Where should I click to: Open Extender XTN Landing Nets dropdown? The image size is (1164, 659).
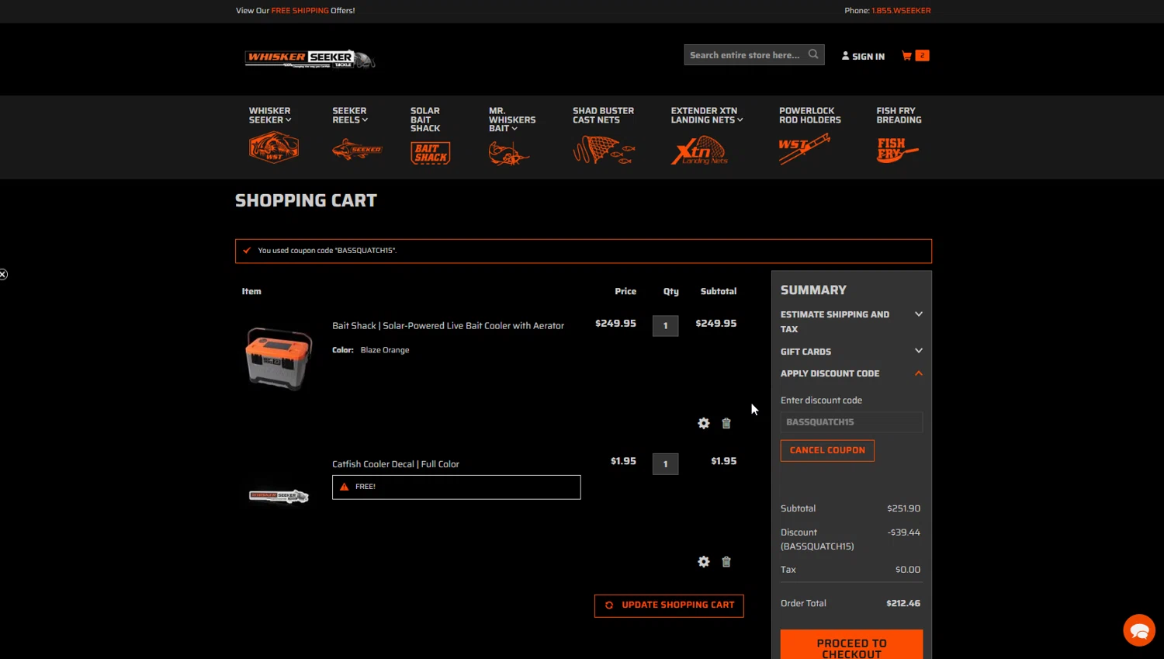pyautogui.click(x=707, y=115)
